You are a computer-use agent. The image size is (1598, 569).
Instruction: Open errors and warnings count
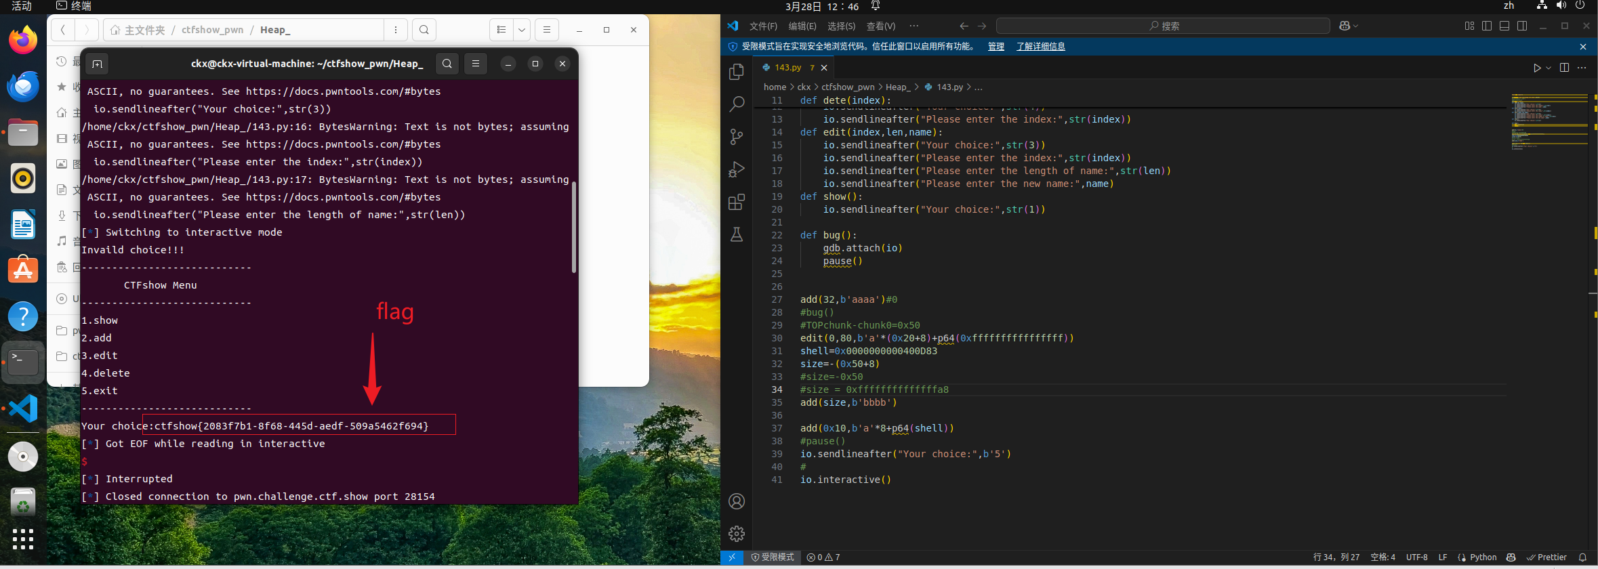pos(823,557)
